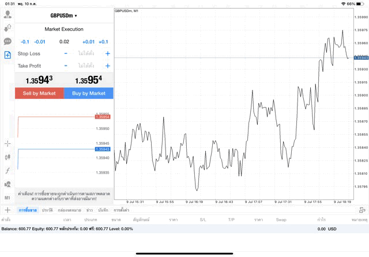Open the quotes up-down arrows icon
Image resolution: width=369 pixels, height=257 pixels.
click(7, 28)
